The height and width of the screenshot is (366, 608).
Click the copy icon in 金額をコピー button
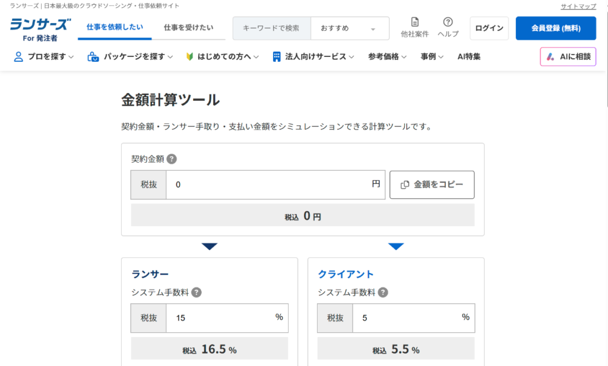(405, 184)
